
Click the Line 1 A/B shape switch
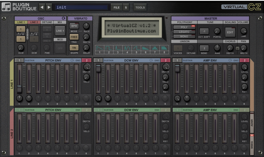21,34
